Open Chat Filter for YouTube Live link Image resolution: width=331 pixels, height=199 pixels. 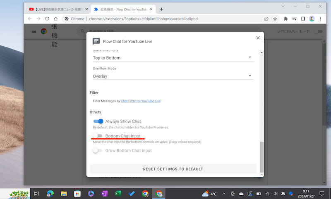point(141,101)
